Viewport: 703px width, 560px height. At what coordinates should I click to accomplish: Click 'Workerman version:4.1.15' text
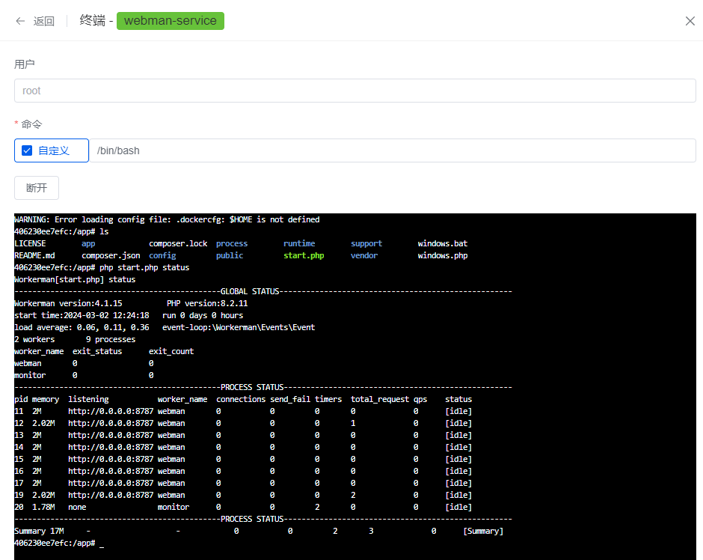(68, 303)
